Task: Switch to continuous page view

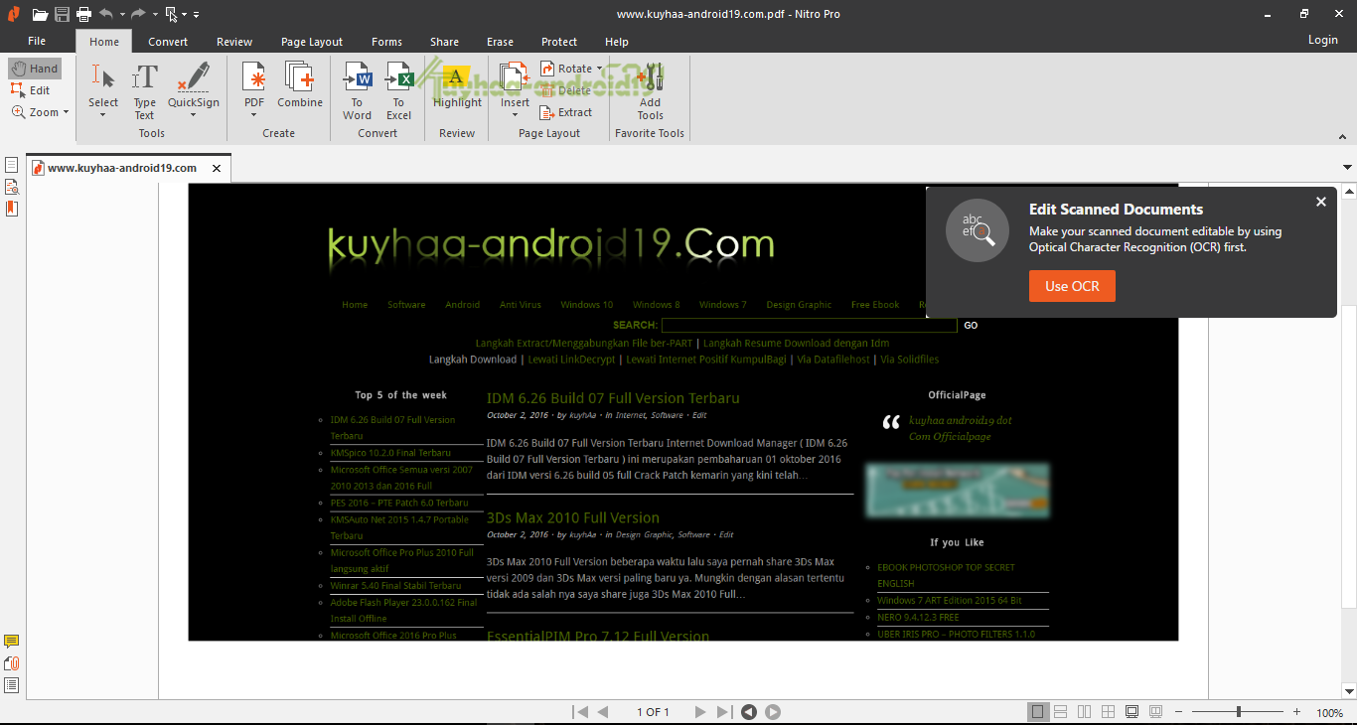Action: 1061,712
